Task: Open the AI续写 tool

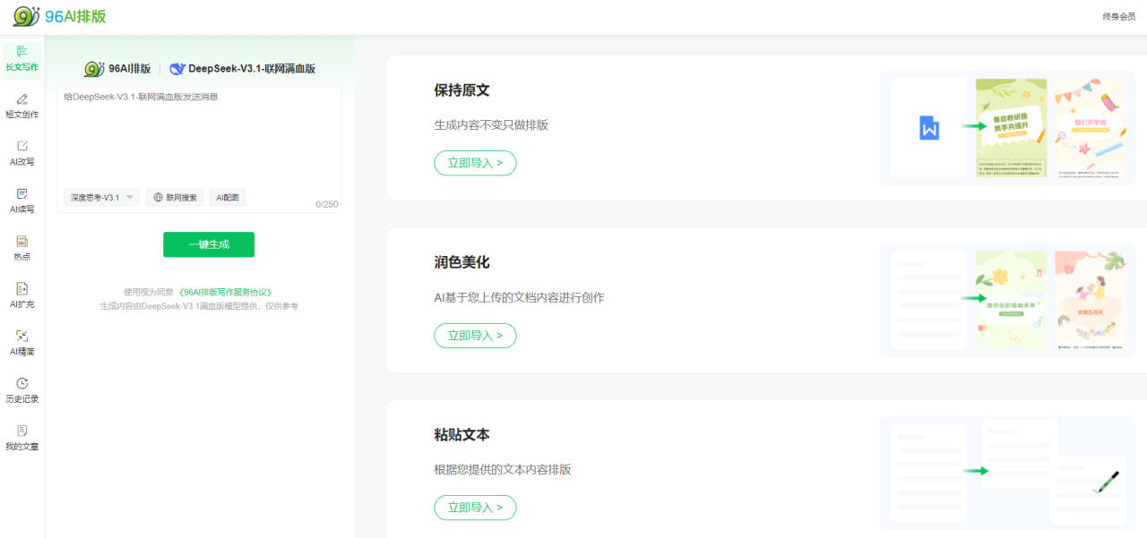Action: 22,201
